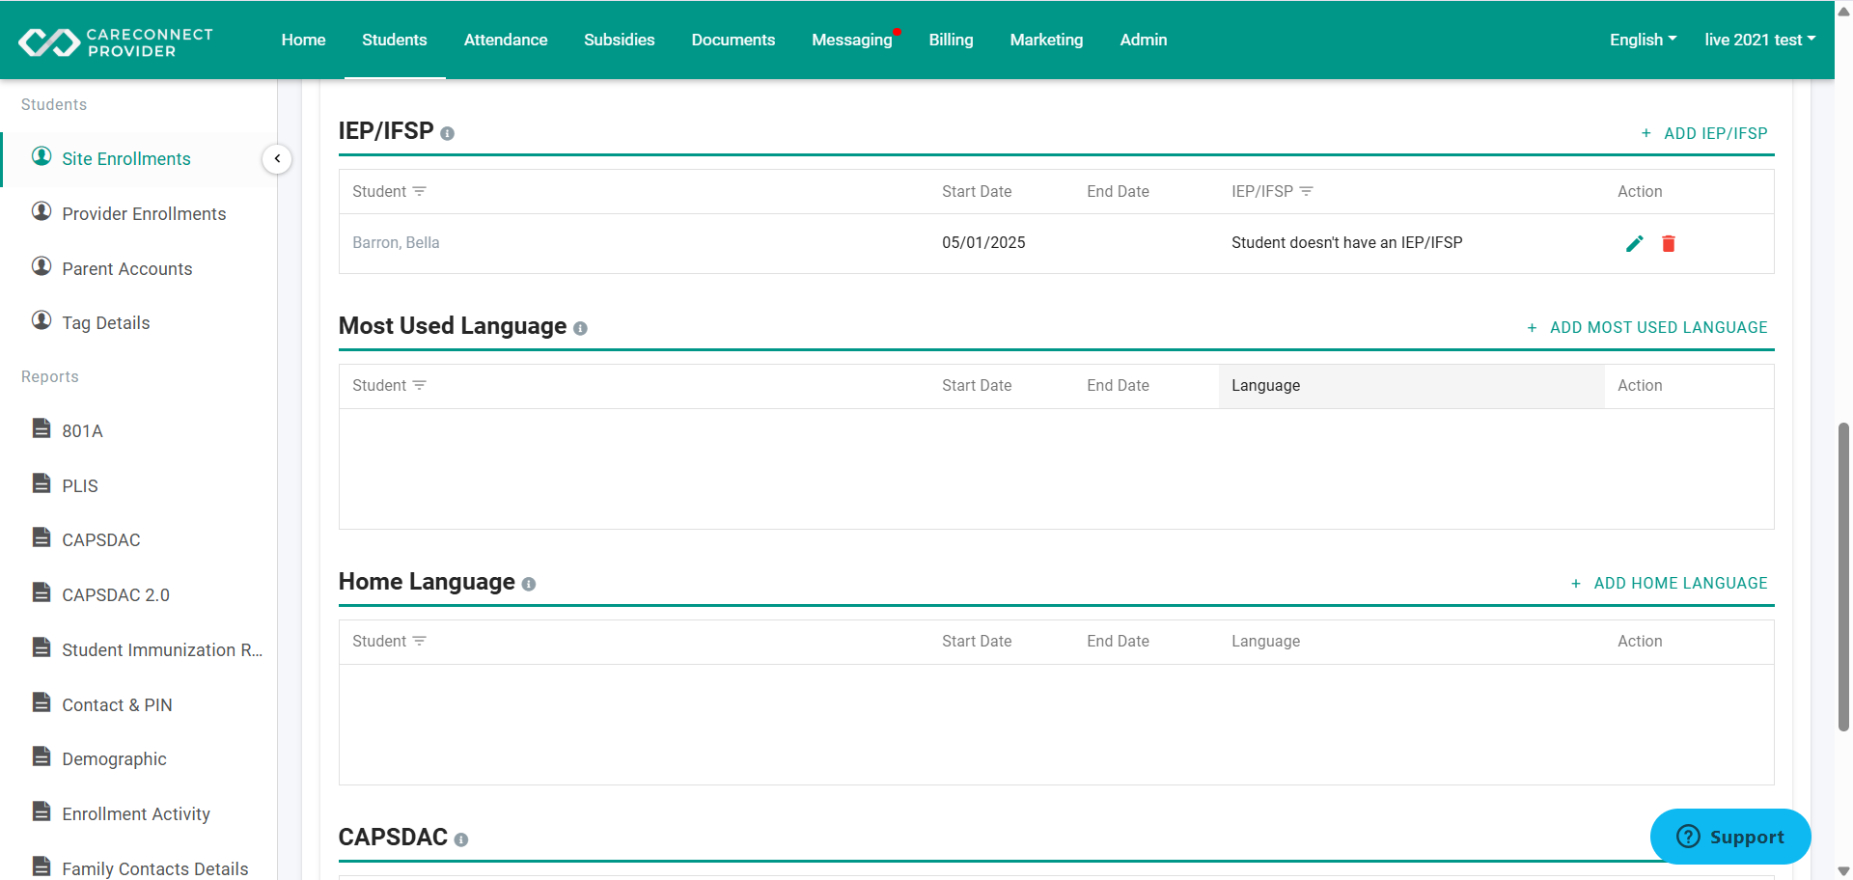Click ADD IEP/IFSP button
Viewport: 1853px width, 880px height.
(x=1704, y=133)
